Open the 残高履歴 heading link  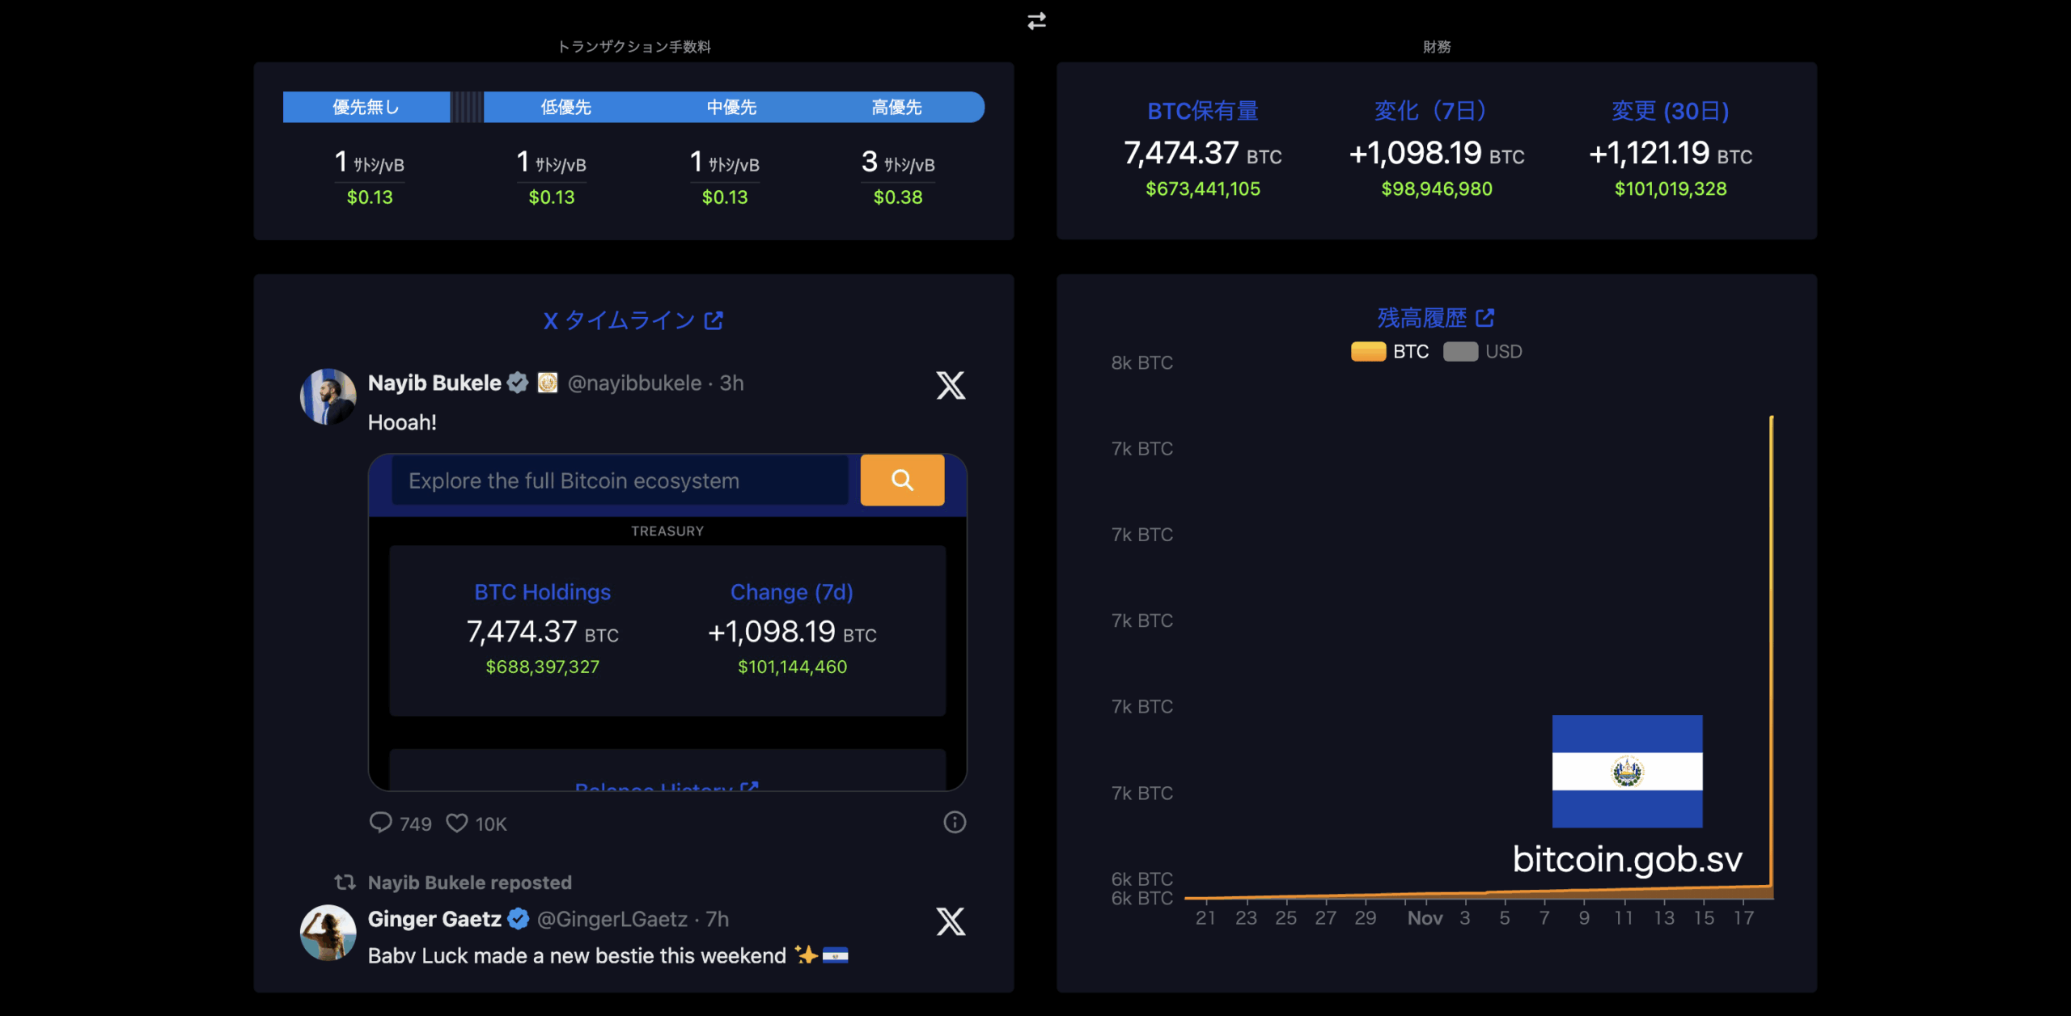(1421, 318)
